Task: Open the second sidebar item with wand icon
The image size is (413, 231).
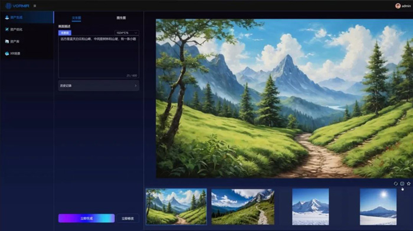Action: click(x=27, y=29)
